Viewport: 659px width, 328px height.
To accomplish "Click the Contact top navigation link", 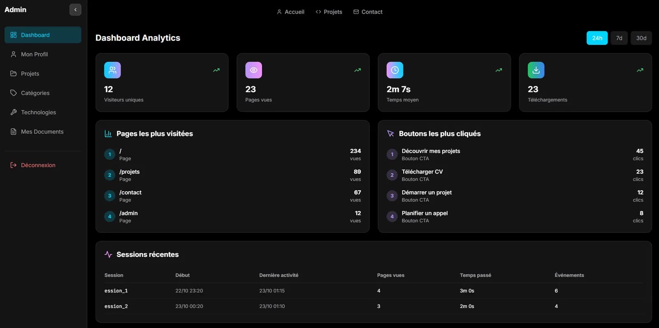I will [368, 12].
